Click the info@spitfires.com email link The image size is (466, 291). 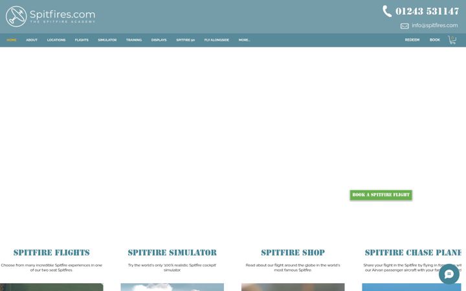(x=435, y=25)
